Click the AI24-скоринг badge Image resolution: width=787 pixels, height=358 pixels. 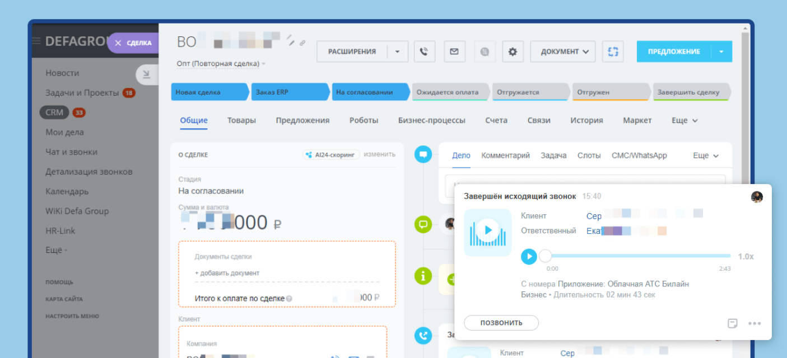point(331,155)
